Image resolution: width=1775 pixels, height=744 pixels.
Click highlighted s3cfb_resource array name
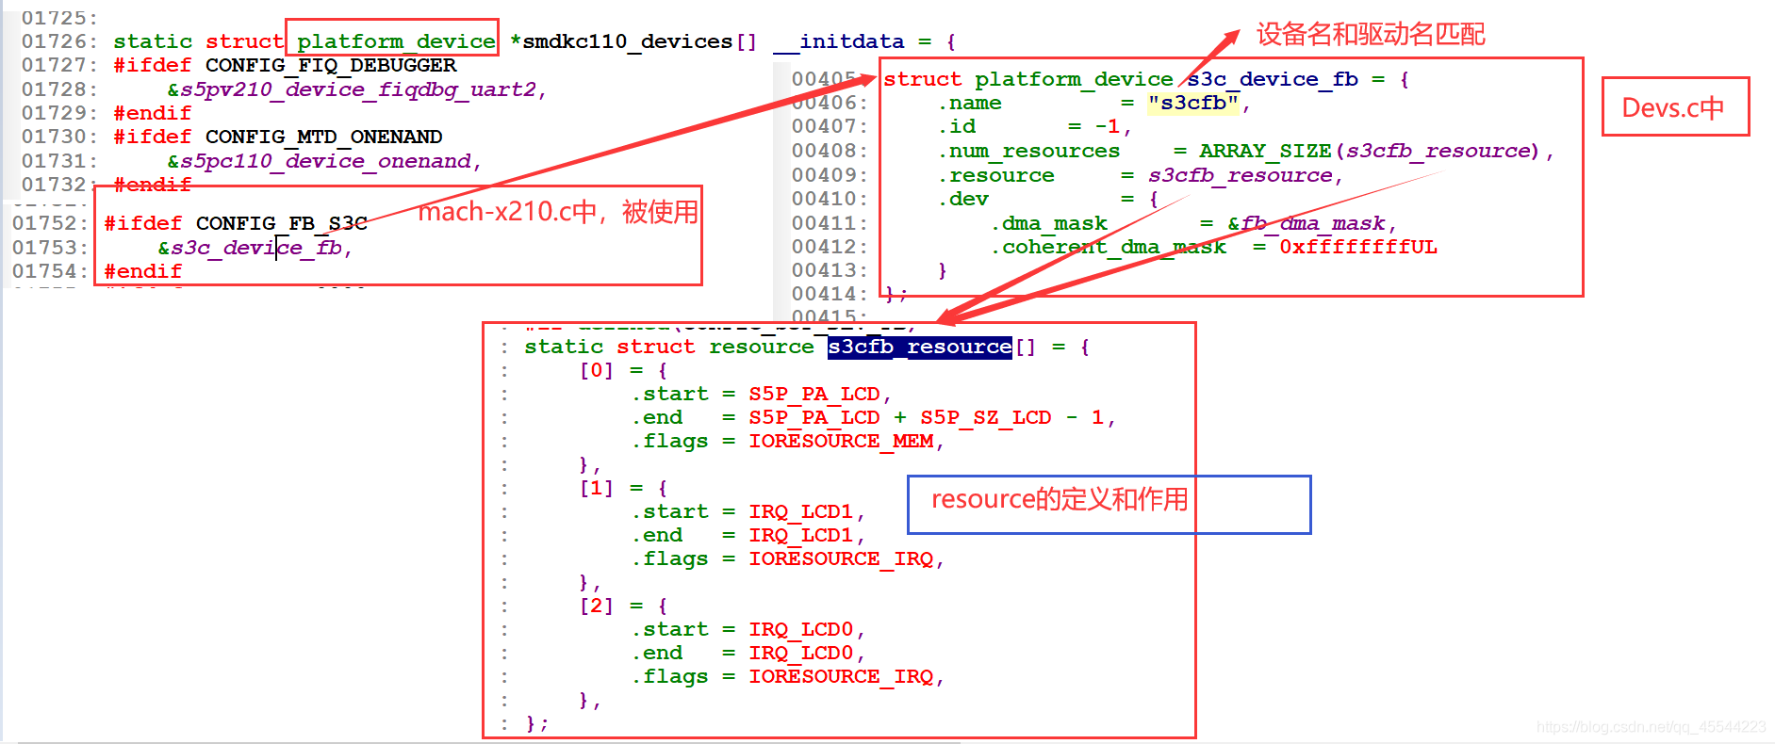coord(920,347)
